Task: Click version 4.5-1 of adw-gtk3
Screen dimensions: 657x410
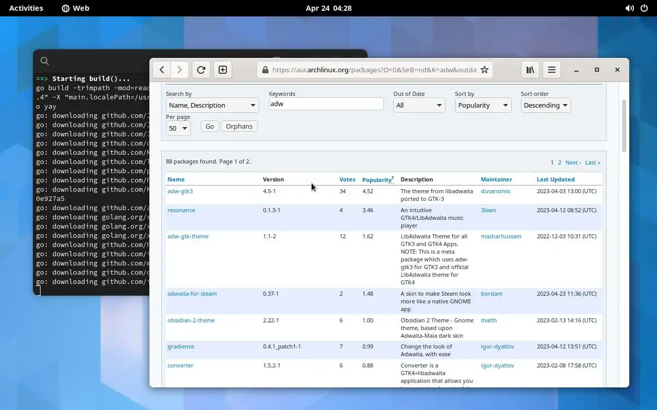Action: click(x=269, y=191)
